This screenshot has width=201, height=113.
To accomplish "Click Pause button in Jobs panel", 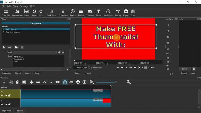I will pos(185,69).
